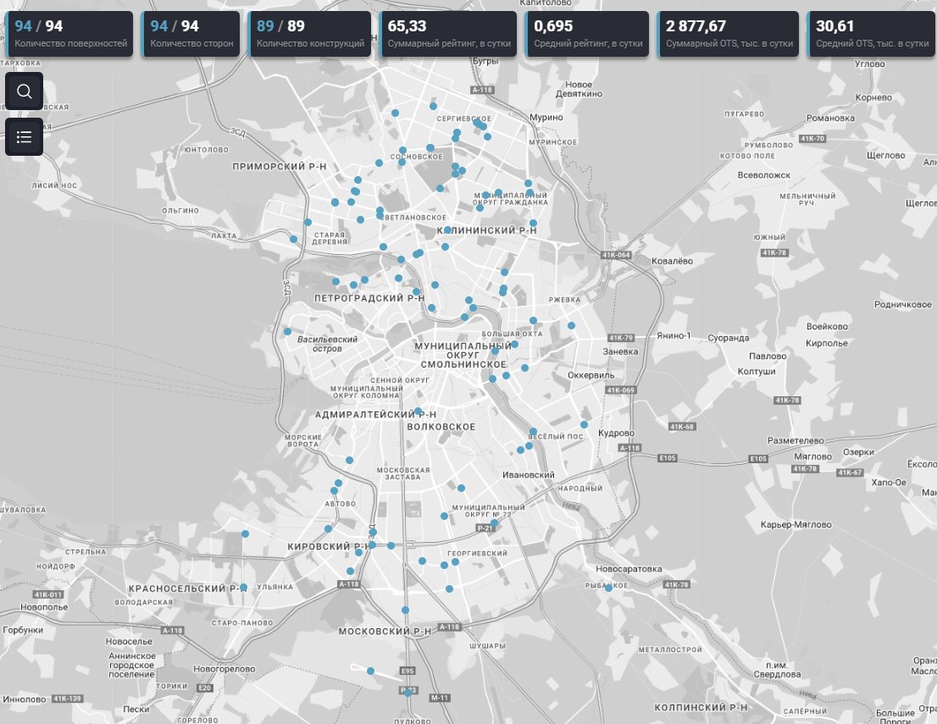The height and width of the screenshot is (724, 937).
Task: Click the Суммарный рейтинг 65,33 card
Action: pyautogui.click(x=448, y=34)
